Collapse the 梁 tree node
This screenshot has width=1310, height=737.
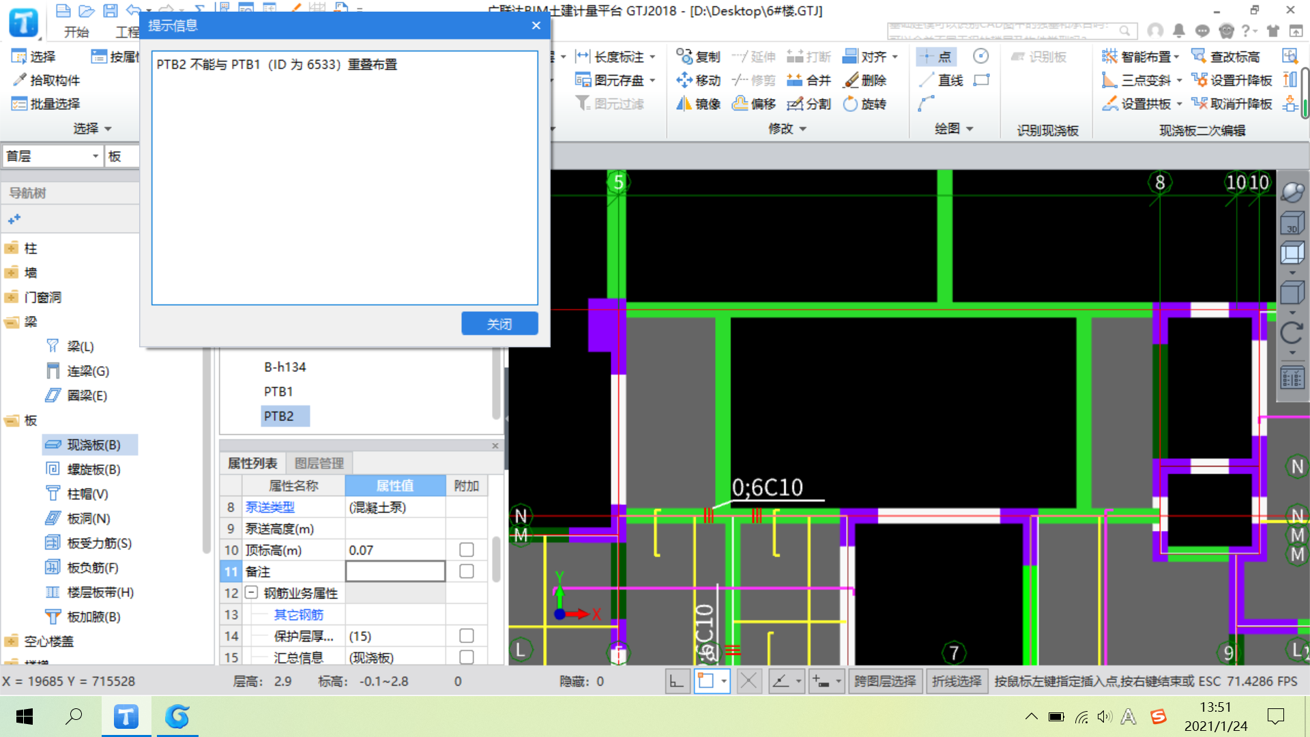[11, 322]
